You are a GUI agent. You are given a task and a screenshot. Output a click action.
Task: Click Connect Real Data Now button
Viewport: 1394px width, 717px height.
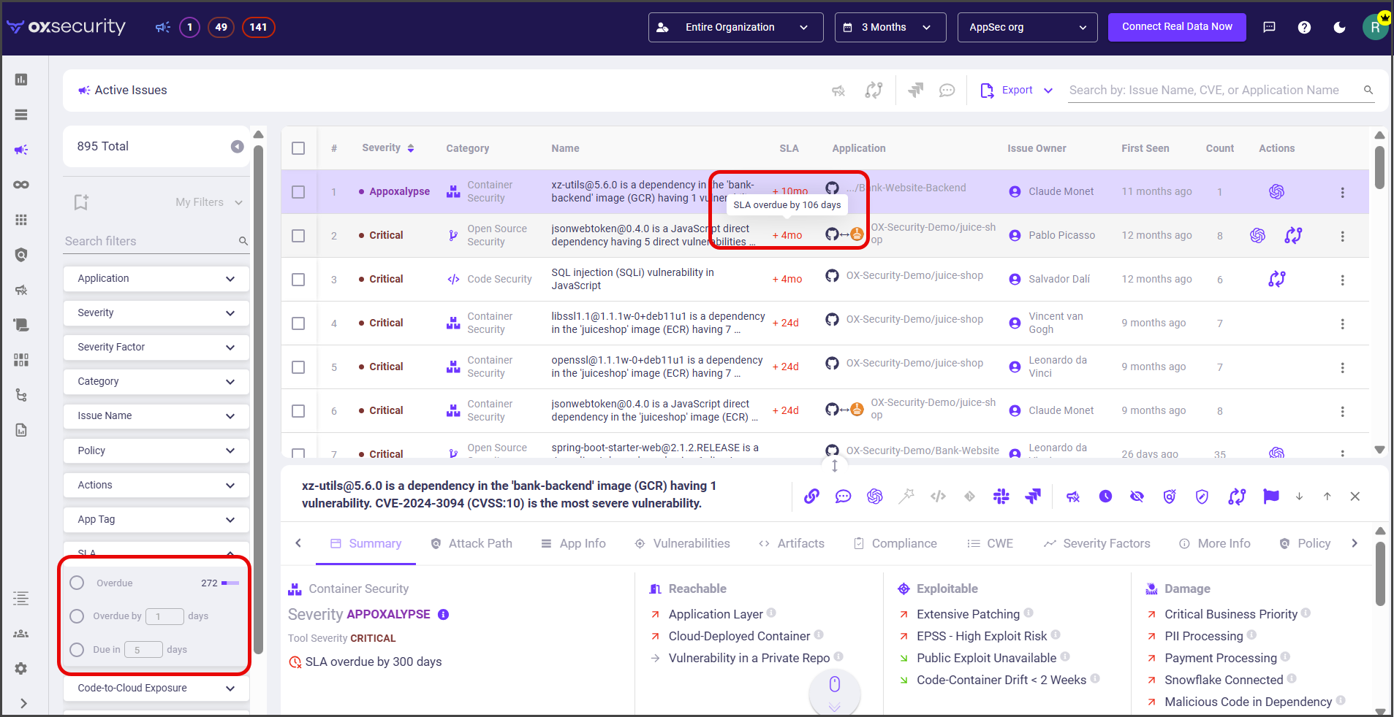1176,27
